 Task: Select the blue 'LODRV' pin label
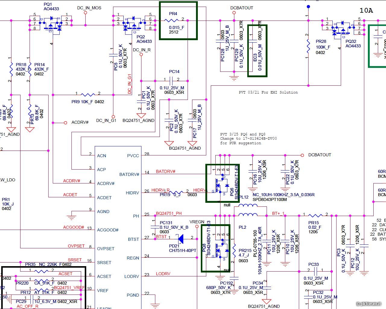pos(132,276)
